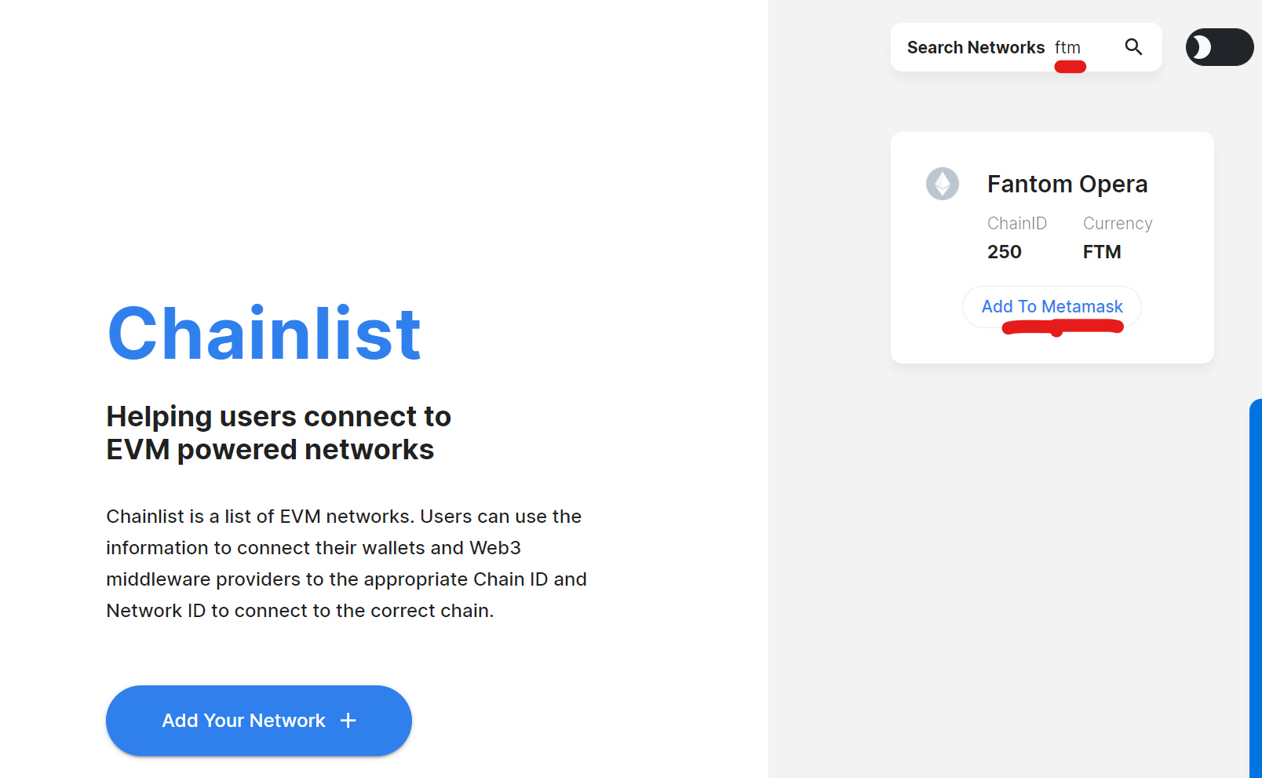Screen dimensions: 1262x778
Task: Click the ChainID label text
Action: [x=1016, y=224]
